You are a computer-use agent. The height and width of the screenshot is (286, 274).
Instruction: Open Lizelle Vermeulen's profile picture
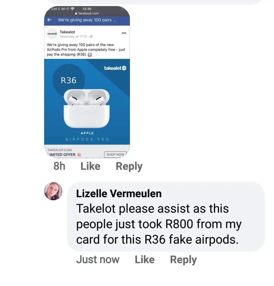coord(53,191)
